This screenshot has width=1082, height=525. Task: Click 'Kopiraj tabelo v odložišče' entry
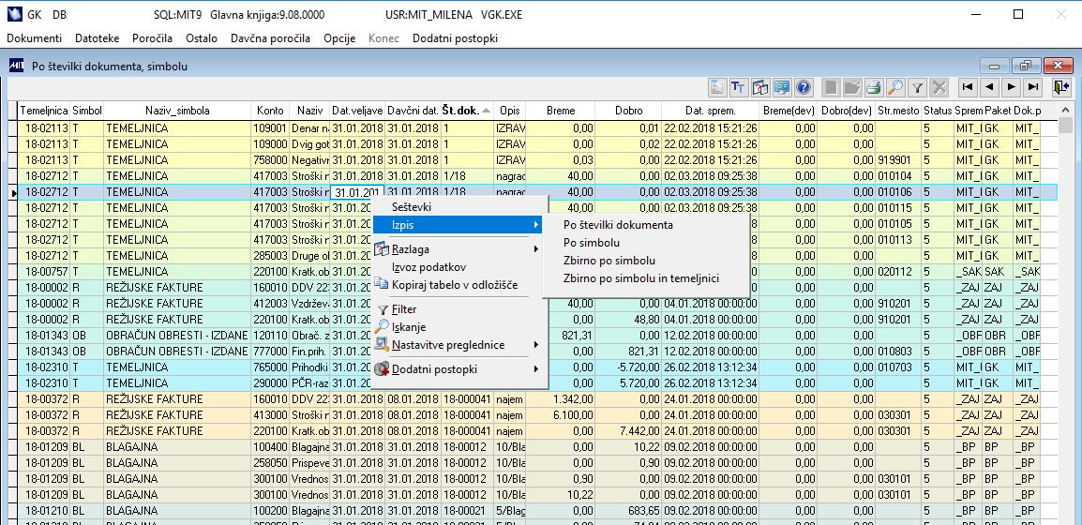click(x=454, y=285)
